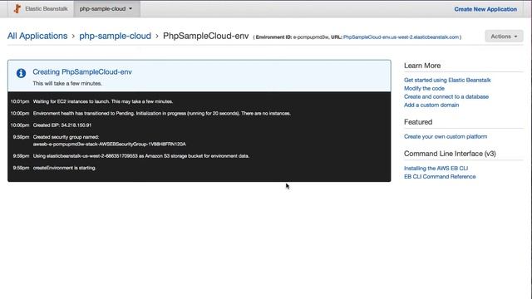Open the PhpSampleCloud-env elasticbeanstalk.com URL
The height and width of the screenshot is (299, 532).
[x=401, y=37]
